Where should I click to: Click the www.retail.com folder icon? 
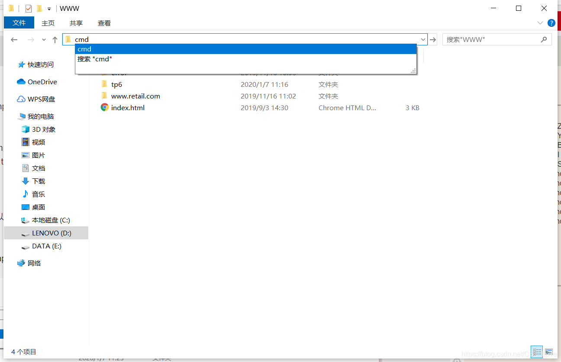click(104, 96)
